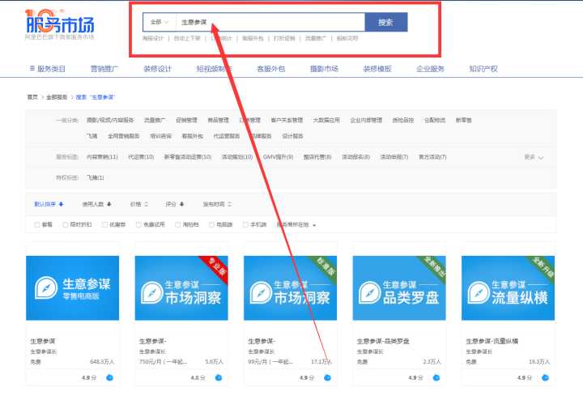Expand 更多 tags chevron
Viewport: 583px width, 396px height.
pyautogui.click(x=540, y=157)
